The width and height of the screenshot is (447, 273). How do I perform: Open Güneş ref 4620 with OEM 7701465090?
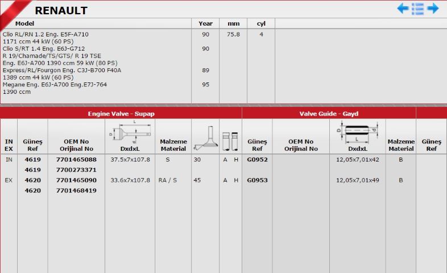(x=33, y=180)
